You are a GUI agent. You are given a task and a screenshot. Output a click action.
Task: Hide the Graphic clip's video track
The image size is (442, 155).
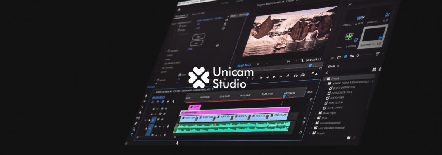166,108
